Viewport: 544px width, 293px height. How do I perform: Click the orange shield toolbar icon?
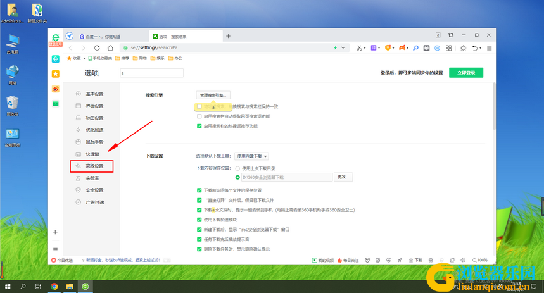(x=388, y=48)
